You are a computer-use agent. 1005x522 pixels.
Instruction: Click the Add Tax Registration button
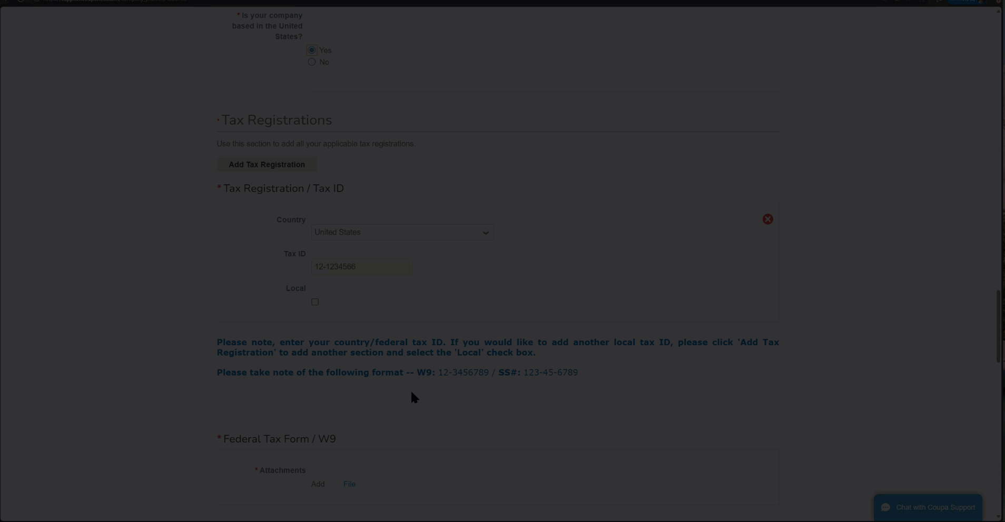pyautogui.click(x=267, y=165)
